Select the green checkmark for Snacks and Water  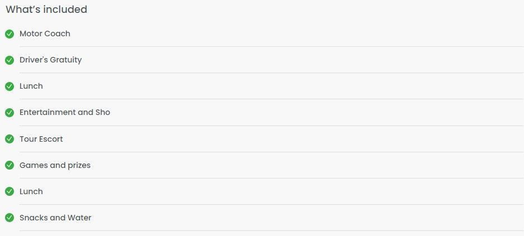coord(9,218)
